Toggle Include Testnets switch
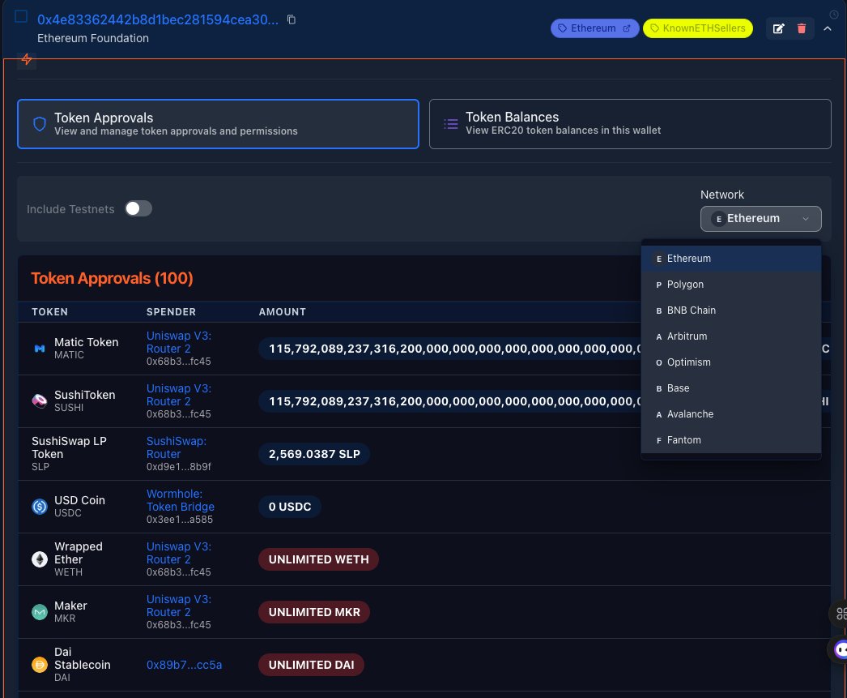The height and width of the screenshot is (698, 847). (x=138, y=208)
